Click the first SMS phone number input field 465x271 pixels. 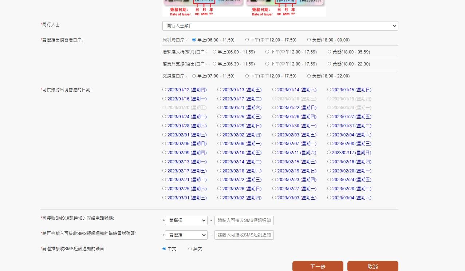[244, 220]
